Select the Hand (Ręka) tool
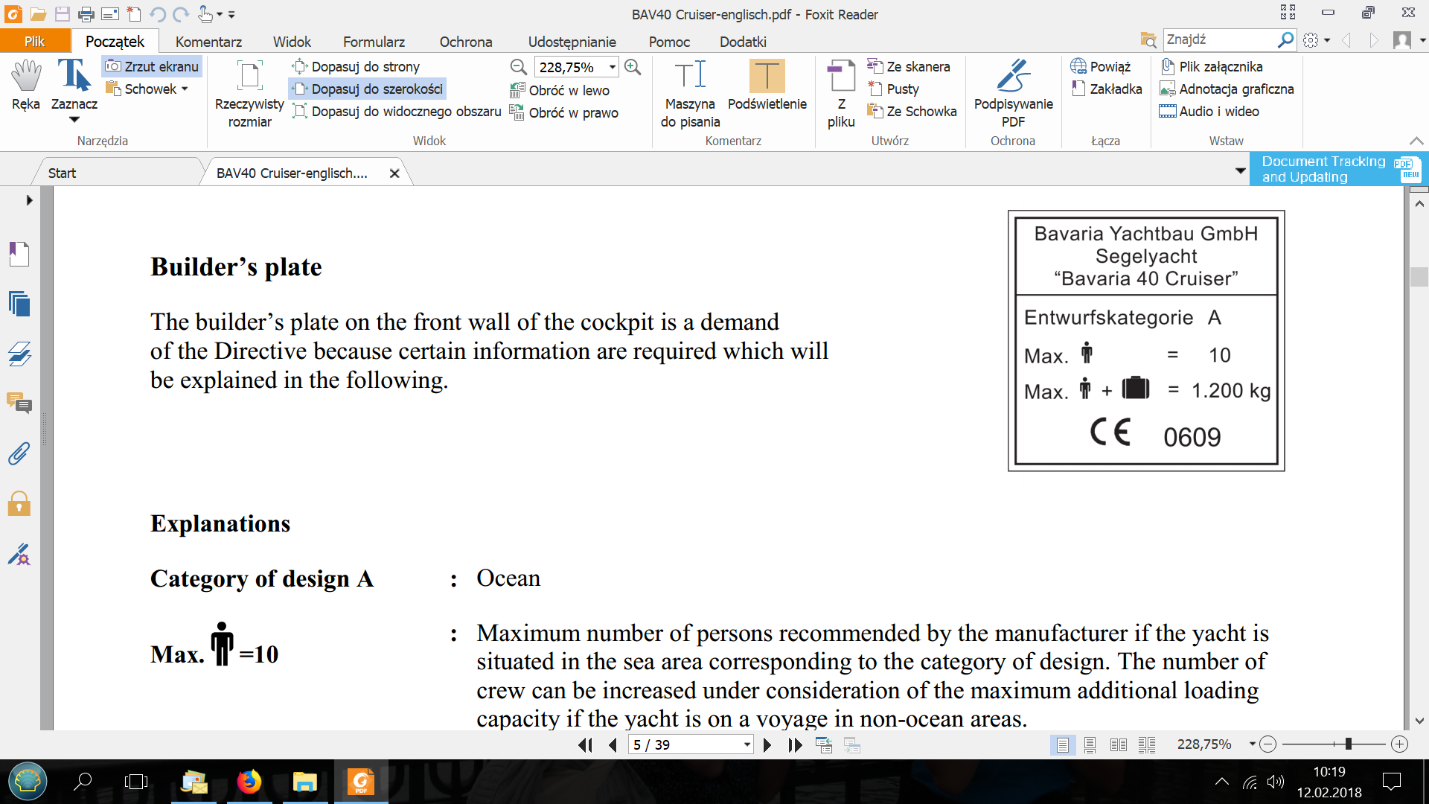Screen dimensions: 1429x804 coord(26,86)
